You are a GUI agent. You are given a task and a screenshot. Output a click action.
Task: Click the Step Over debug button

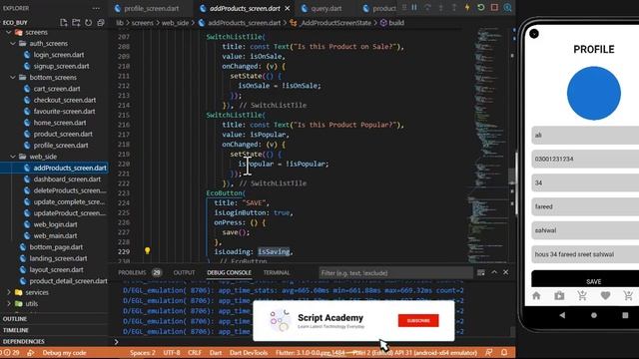tap(427, 8)
